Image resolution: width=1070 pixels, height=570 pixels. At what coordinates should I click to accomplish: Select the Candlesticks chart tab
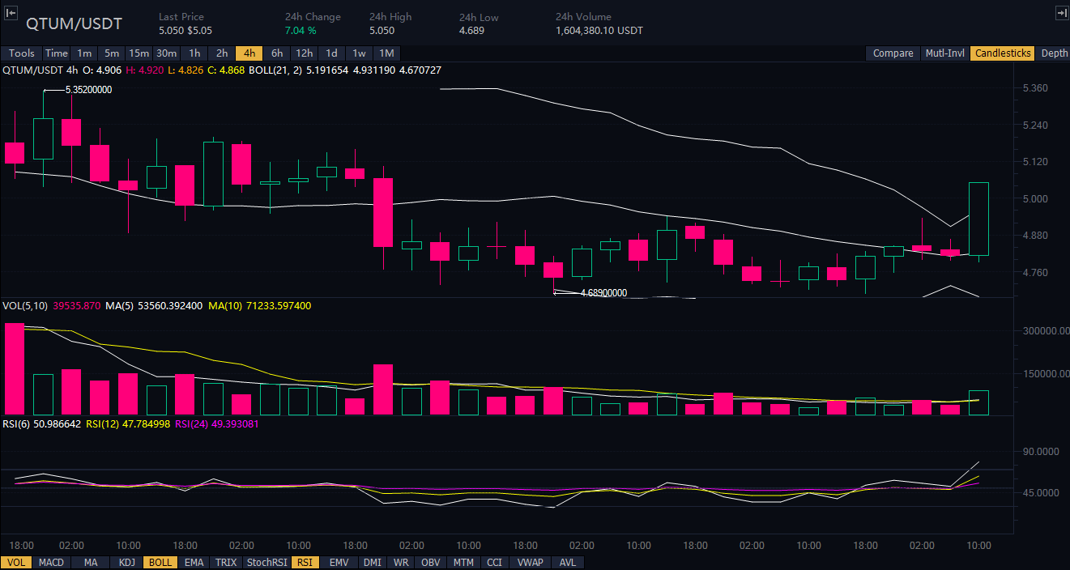pos(1003,53)
